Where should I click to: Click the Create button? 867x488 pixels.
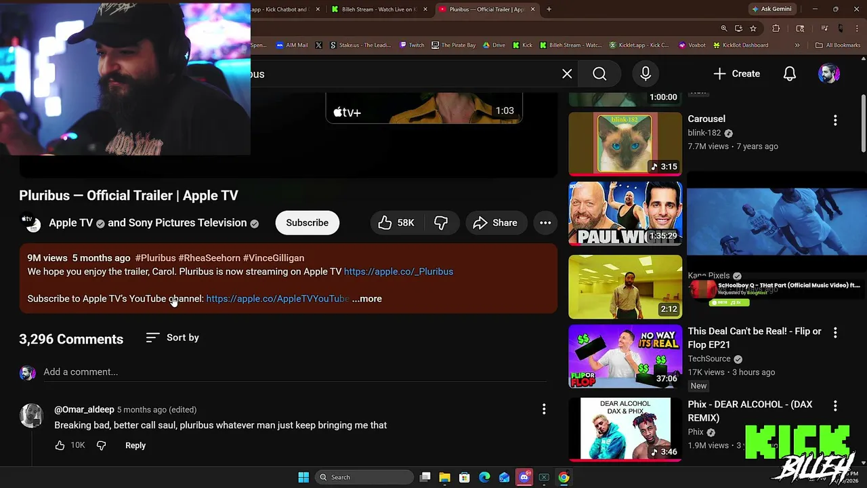tap(736, 74)
